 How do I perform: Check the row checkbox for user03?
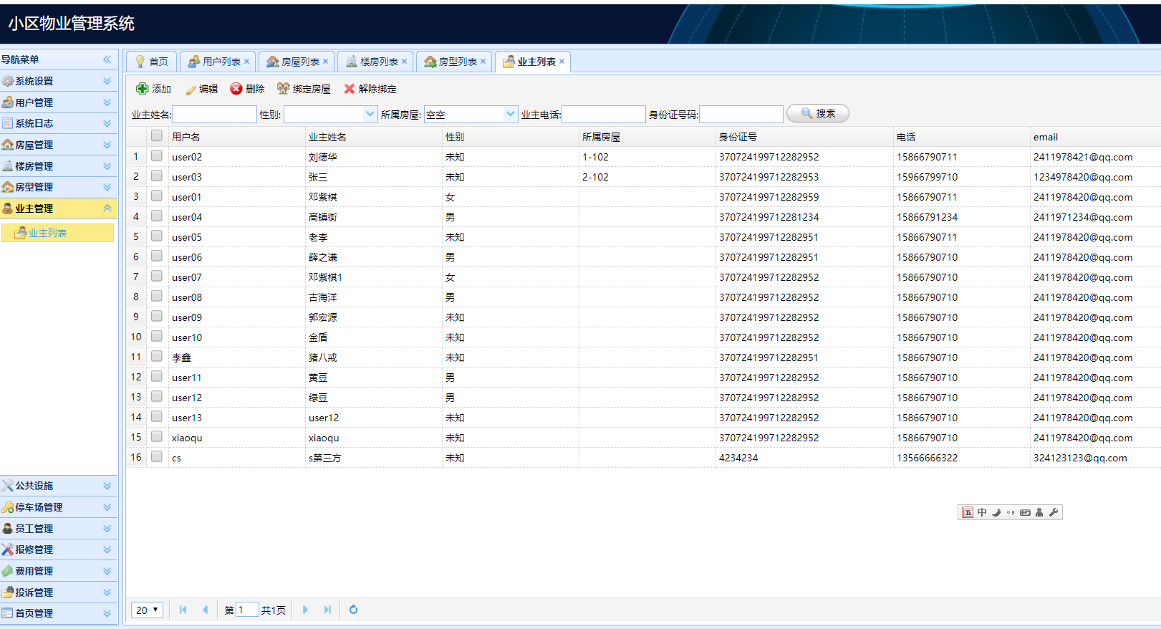pos(157,176)
